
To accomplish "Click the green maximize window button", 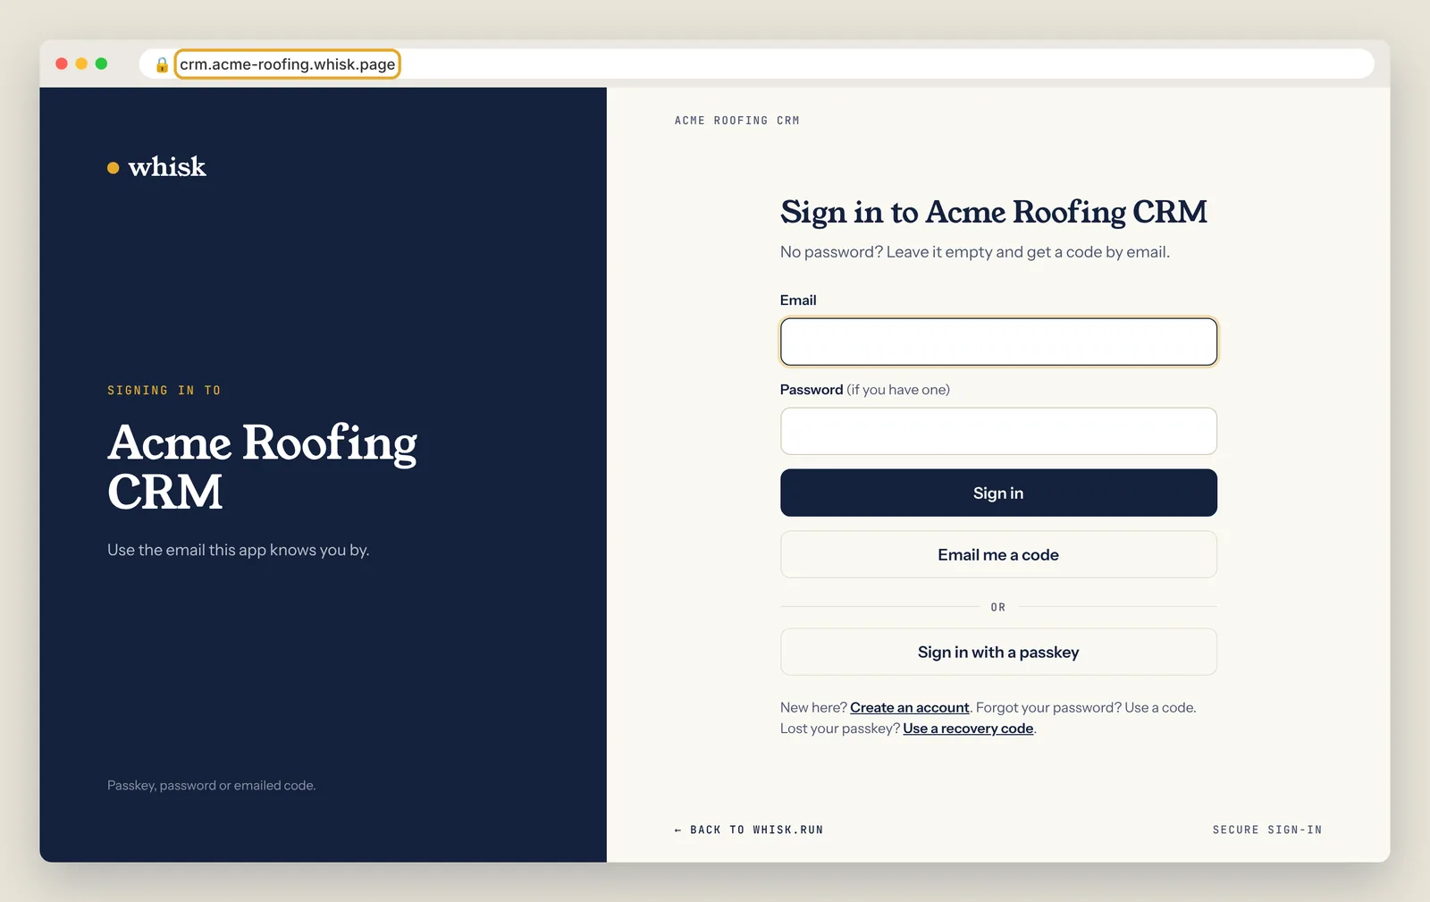I will click(101, 63).
